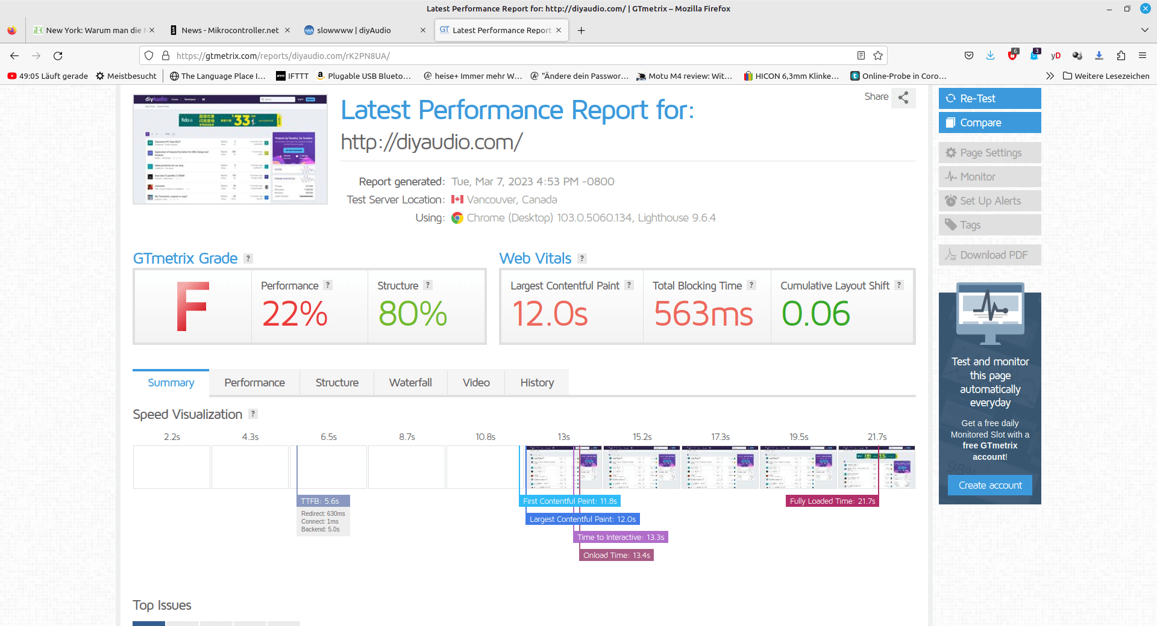Switch to the Structure tab

point(337,383)
